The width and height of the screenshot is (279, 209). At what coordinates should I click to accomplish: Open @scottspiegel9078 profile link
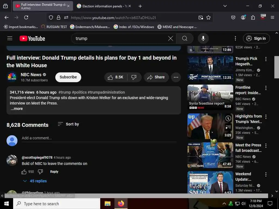tap(37, 158)
